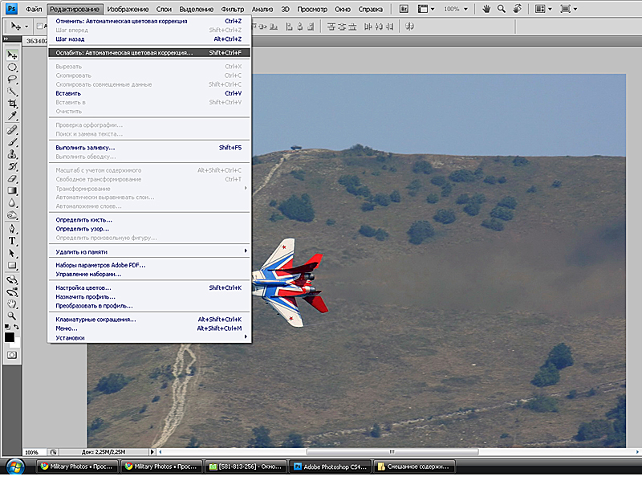Click the foreground color swatch
This screenshot has width=642, height=481.
(x=10, y=337)
